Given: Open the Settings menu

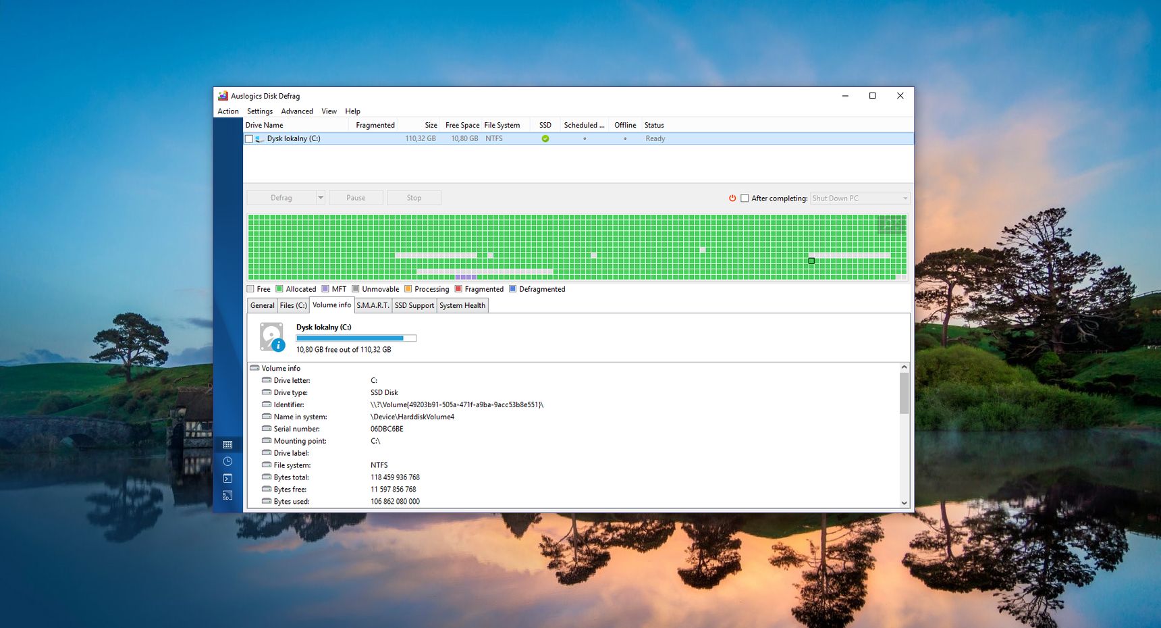Looking at the screenshot, I should coord(260,111).
